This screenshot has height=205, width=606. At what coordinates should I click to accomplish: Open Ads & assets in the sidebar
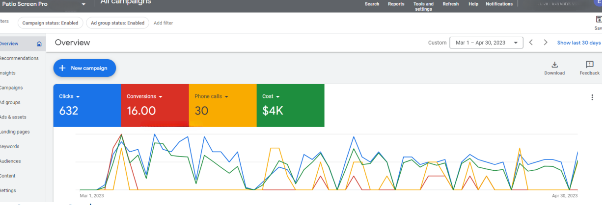click(13, 117)
